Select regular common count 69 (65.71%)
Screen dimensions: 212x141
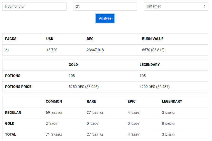click(x=54, y=113)
